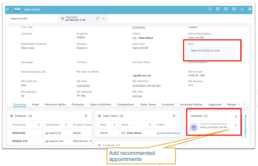Click the SAP logo

point(18,9)
